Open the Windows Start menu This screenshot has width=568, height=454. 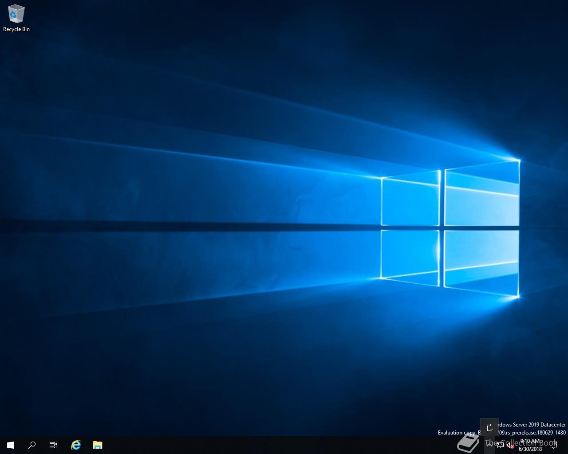pos(11,445)
